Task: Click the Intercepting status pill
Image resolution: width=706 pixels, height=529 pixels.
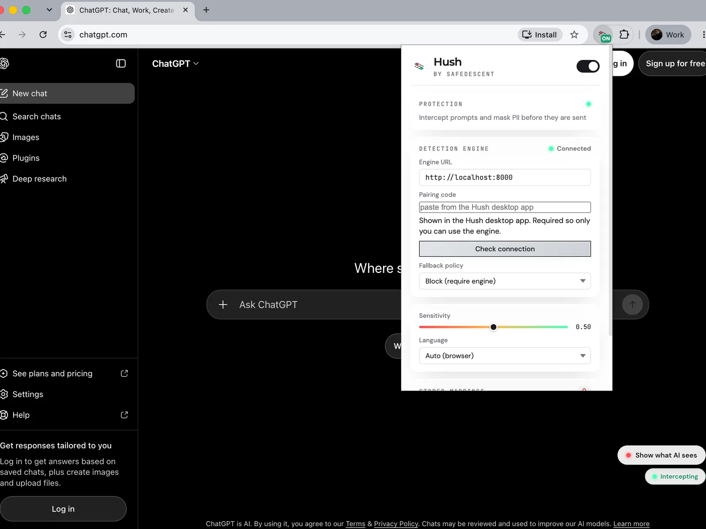Action: [x=675, y=477]
